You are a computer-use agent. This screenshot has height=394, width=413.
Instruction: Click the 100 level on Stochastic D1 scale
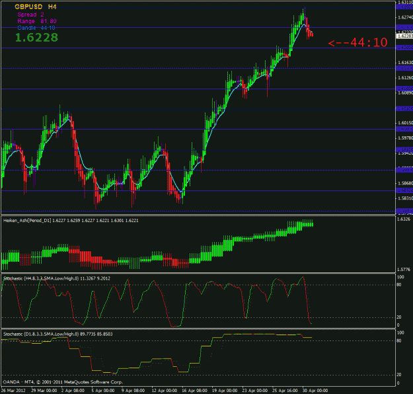click(x=400, y=333)
